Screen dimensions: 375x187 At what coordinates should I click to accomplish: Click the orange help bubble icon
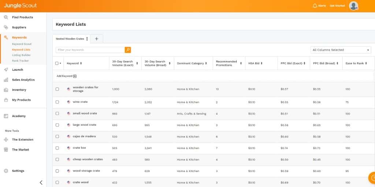(372, 178)
